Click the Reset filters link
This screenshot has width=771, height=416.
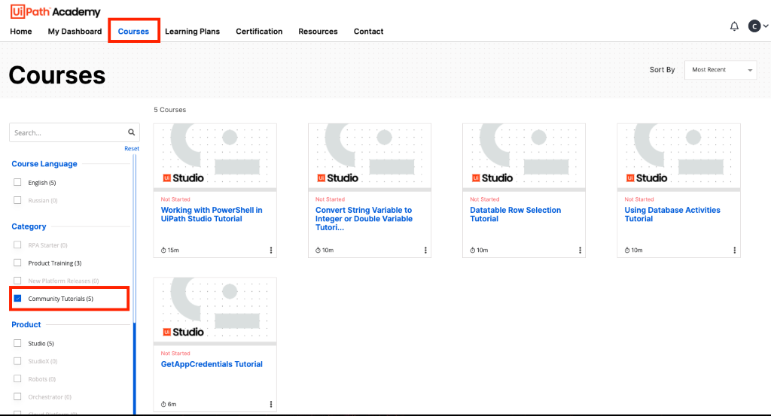click(x=131, y=148)
